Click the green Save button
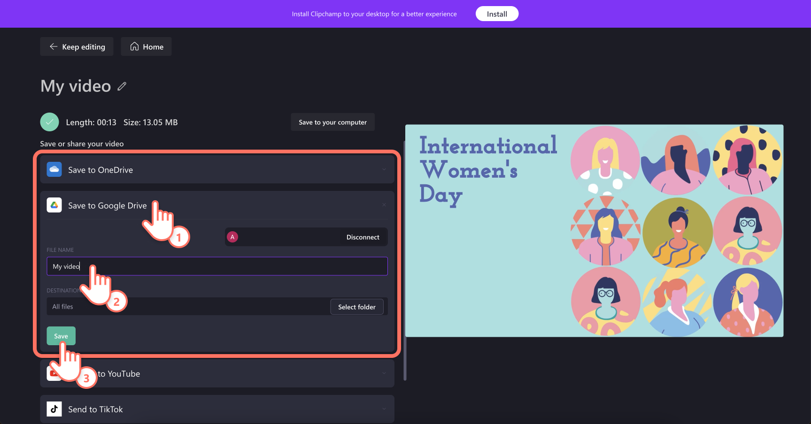This screenshot has height=424, width=811. [x=61, y=336]
